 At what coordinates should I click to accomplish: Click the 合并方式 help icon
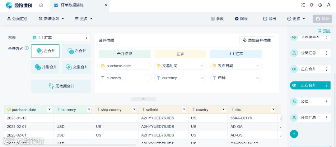pos(26,48)
